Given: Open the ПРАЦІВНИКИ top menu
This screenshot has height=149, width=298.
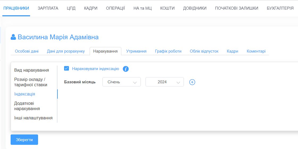Looking at the screenshot, I should (x=16, y=8).
